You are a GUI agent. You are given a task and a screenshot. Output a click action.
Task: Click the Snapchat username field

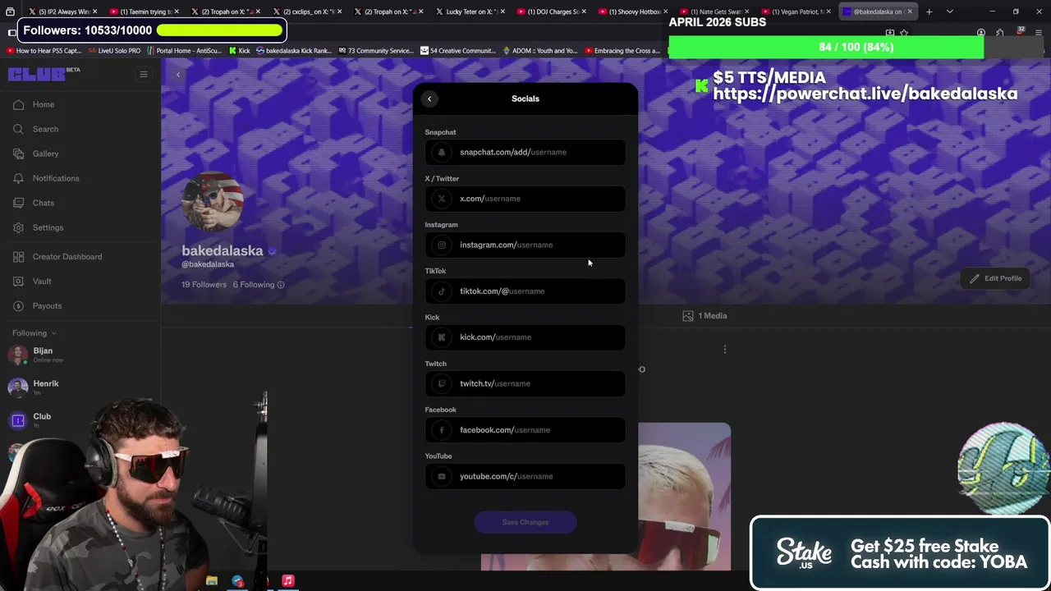[525, 152]
